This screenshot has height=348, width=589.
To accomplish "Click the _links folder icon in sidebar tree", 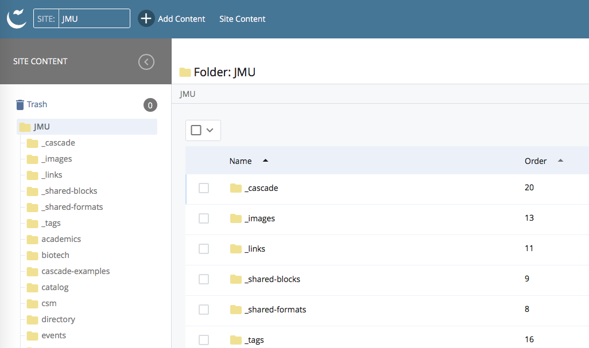I will [x=32, y=175].
